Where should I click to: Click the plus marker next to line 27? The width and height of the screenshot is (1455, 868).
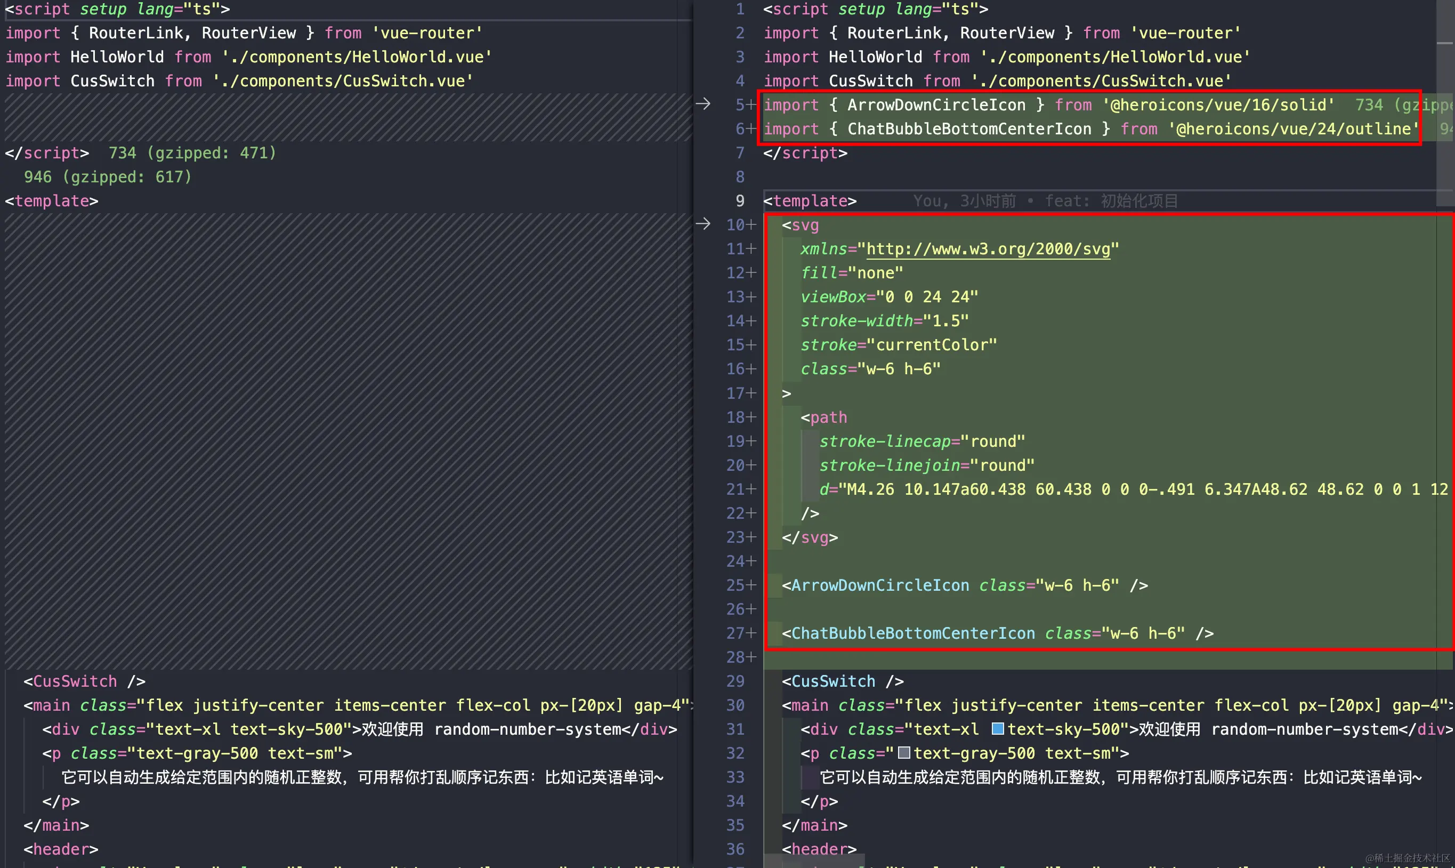(751, 633)
